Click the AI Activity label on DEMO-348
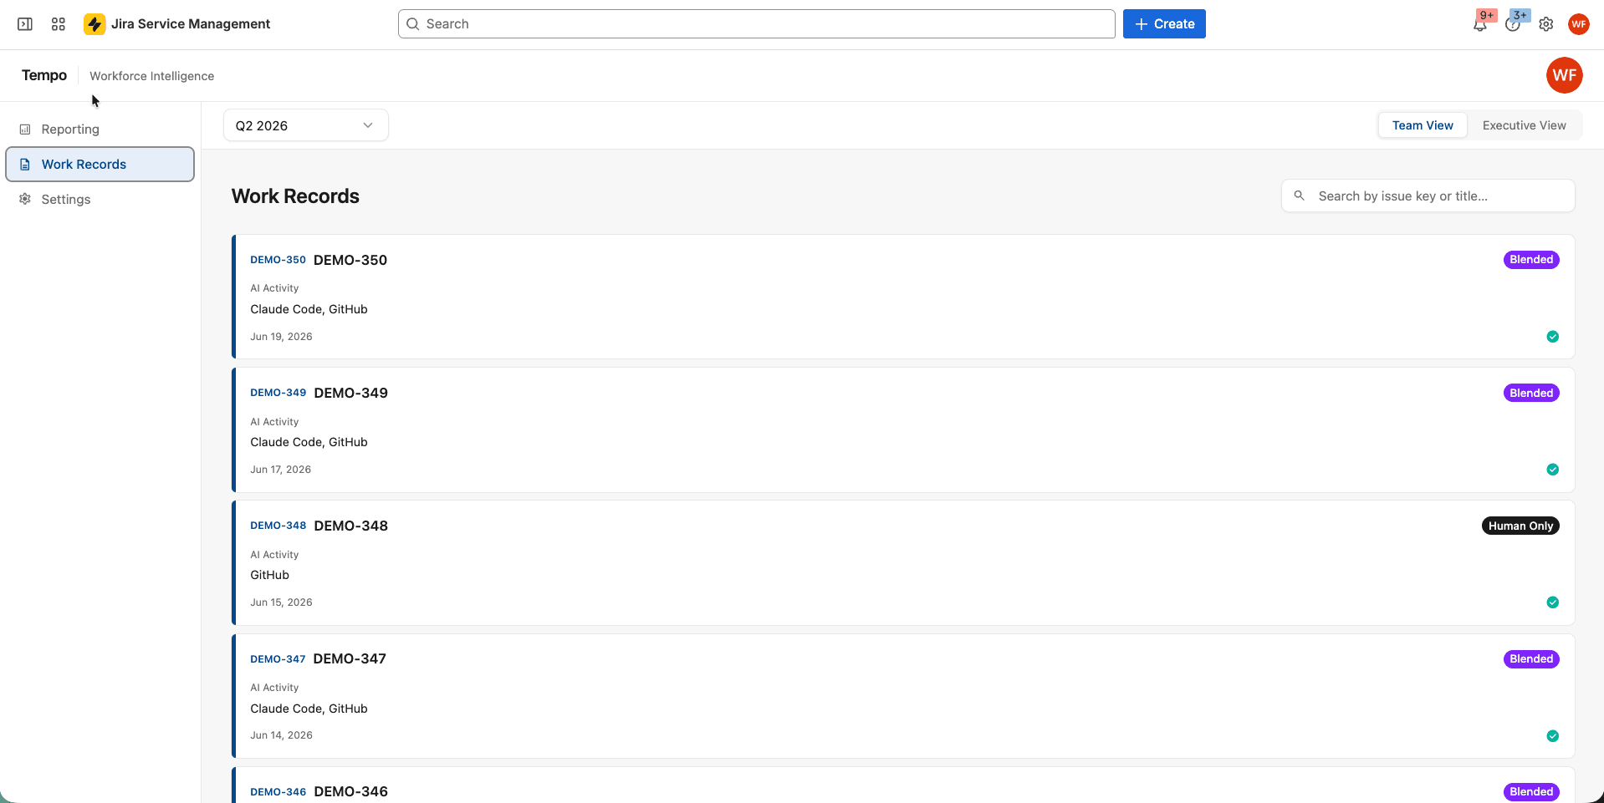Screen dimensions: 1604x803 tap(274, 555)
